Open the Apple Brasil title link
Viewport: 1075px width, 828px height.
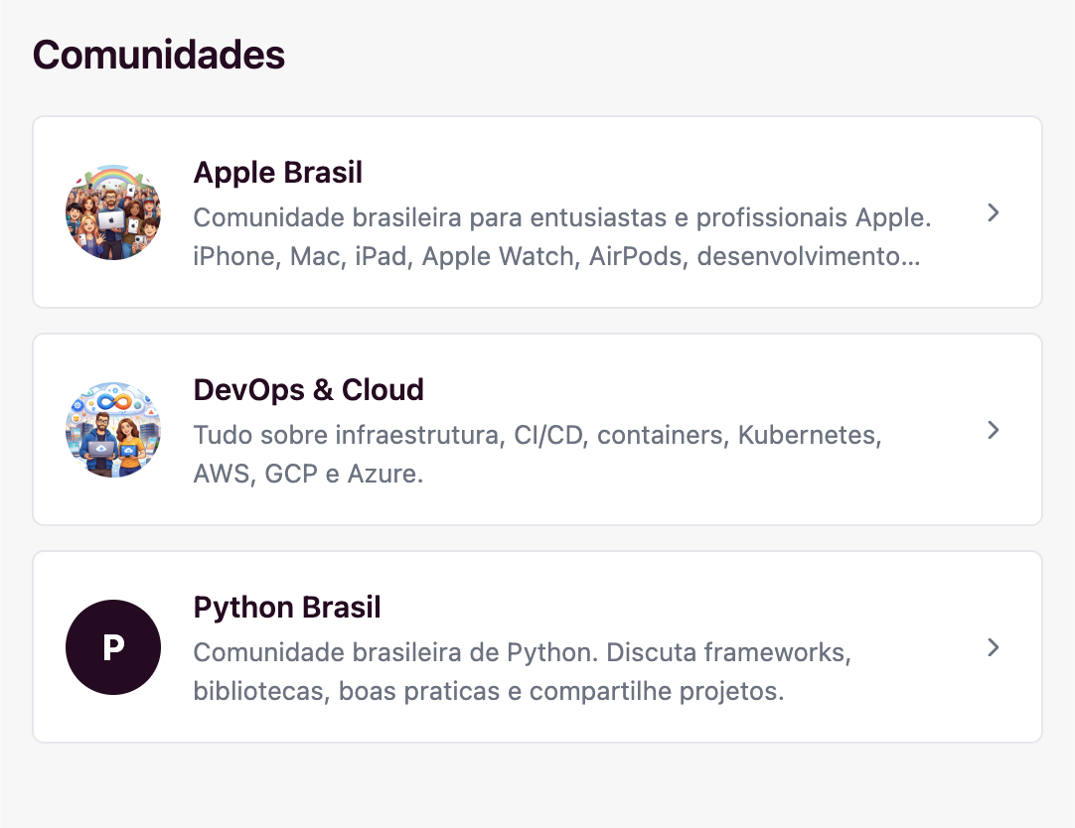[x=278, y=173]
